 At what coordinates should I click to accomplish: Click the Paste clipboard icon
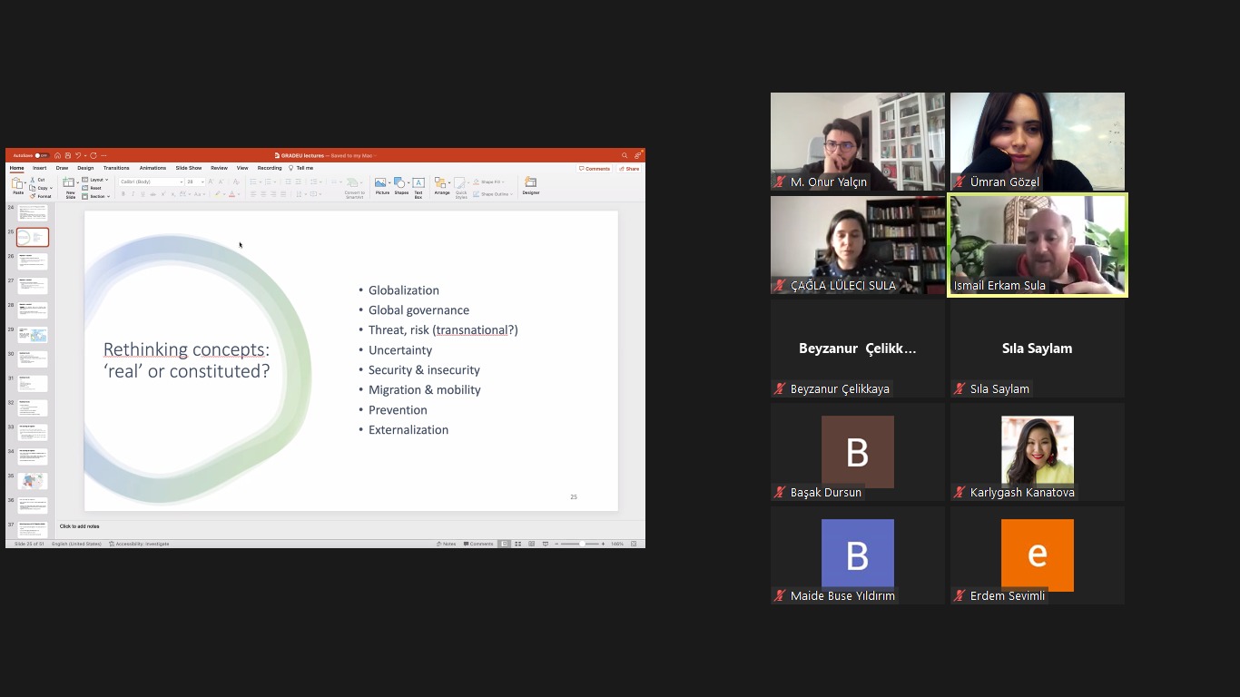click(18, 184)
